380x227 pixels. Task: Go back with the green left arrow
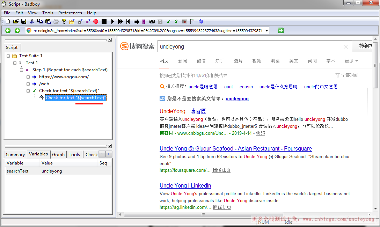pyautogui.click(x=8, y=30)
